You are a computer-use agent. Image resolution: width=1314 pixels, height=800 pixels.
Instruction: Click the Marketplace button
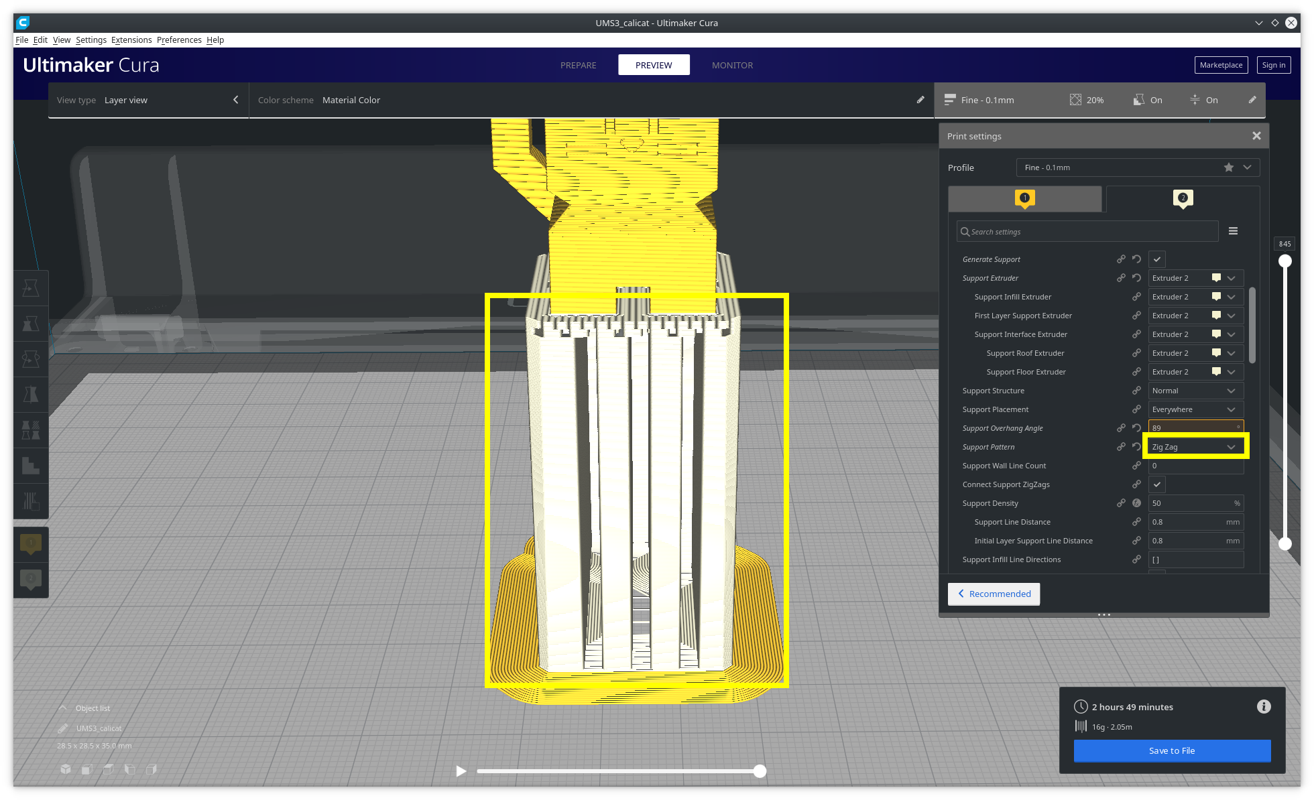(x=1221, y=65)
